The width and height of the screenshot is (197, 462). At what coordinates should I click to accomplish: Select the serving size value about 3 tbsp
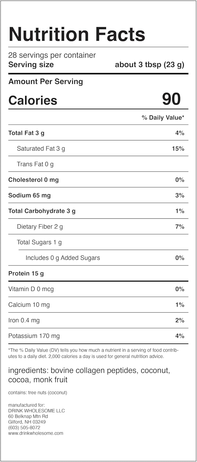click(149, 65)
